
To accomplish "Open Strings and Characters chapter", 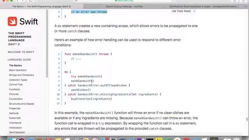I will tap(22, 75).
